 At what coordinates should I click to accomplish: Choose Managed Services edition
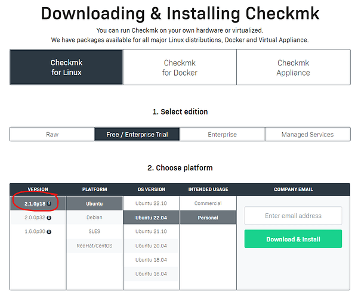pyautogui.click(x=307, y=135)
